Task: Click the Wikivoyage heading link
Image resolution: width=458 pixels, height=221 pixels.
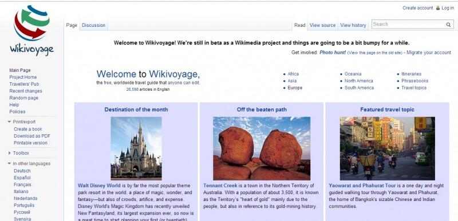Action: (173, 74)
